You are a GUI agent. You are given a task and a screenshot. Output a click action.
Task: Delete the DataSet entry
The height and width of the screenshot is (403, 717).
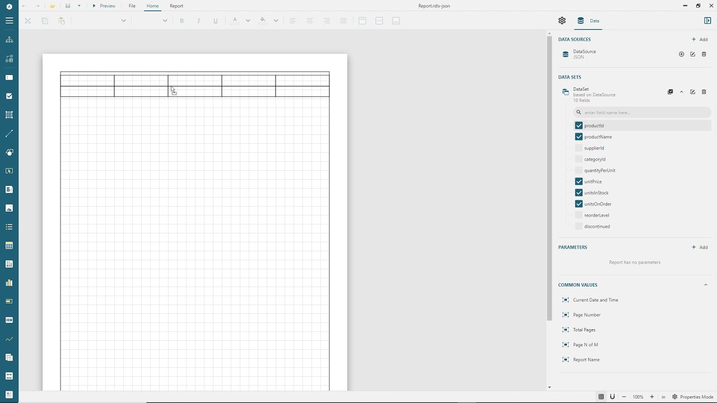(x=704, y=92)
